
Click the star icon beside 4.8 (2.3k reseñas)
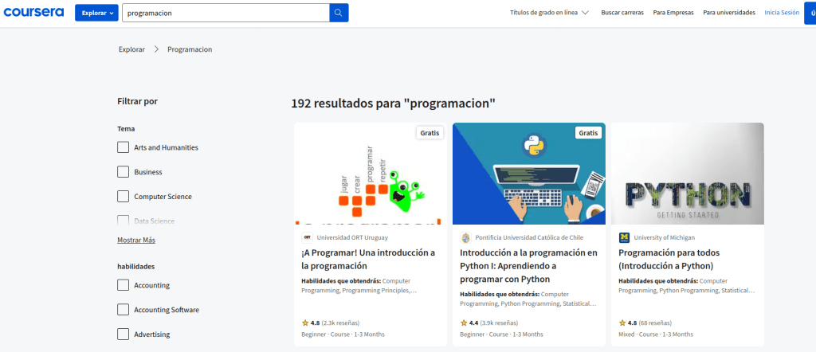(305, 323)
